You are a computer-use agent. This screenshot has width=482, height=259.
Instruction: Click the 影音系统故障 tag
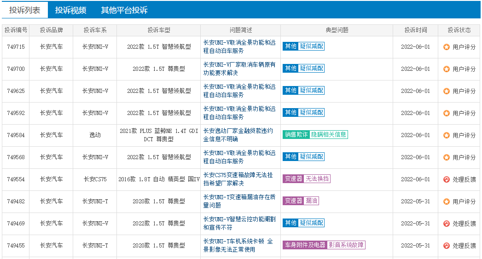tap(346, 245)
